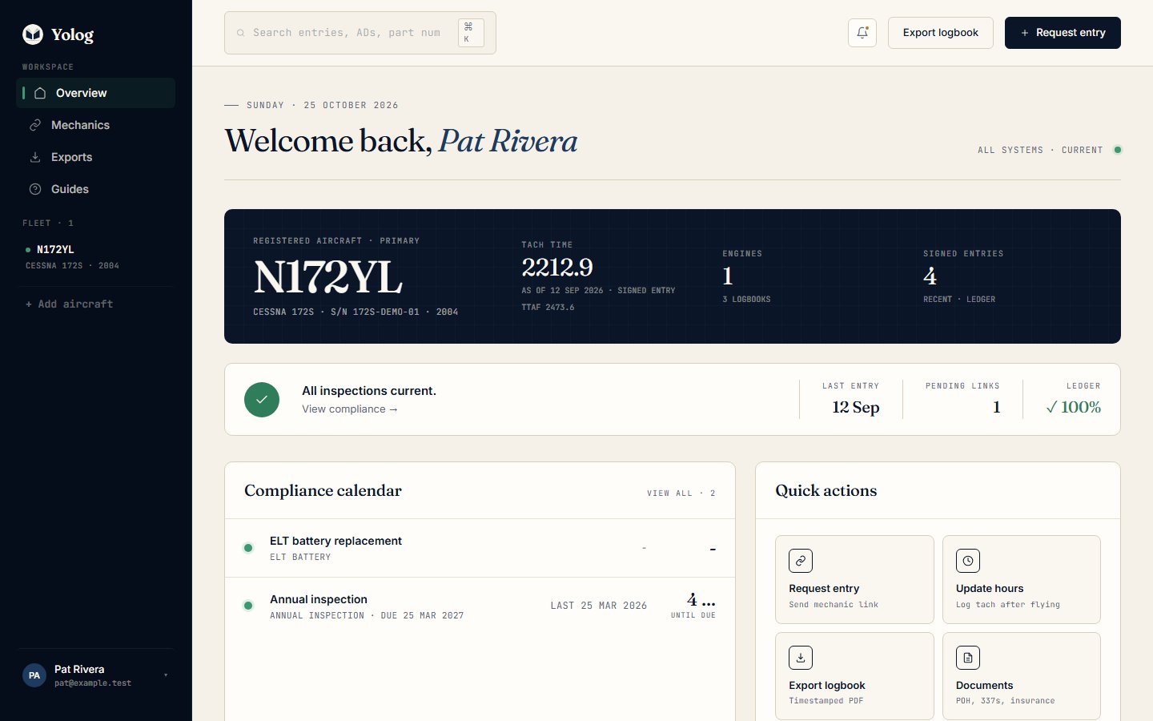The width and height of the screenshot is (1153, 721).
Task: Click the Export logbook quick action card
Action: click(854, 676)
